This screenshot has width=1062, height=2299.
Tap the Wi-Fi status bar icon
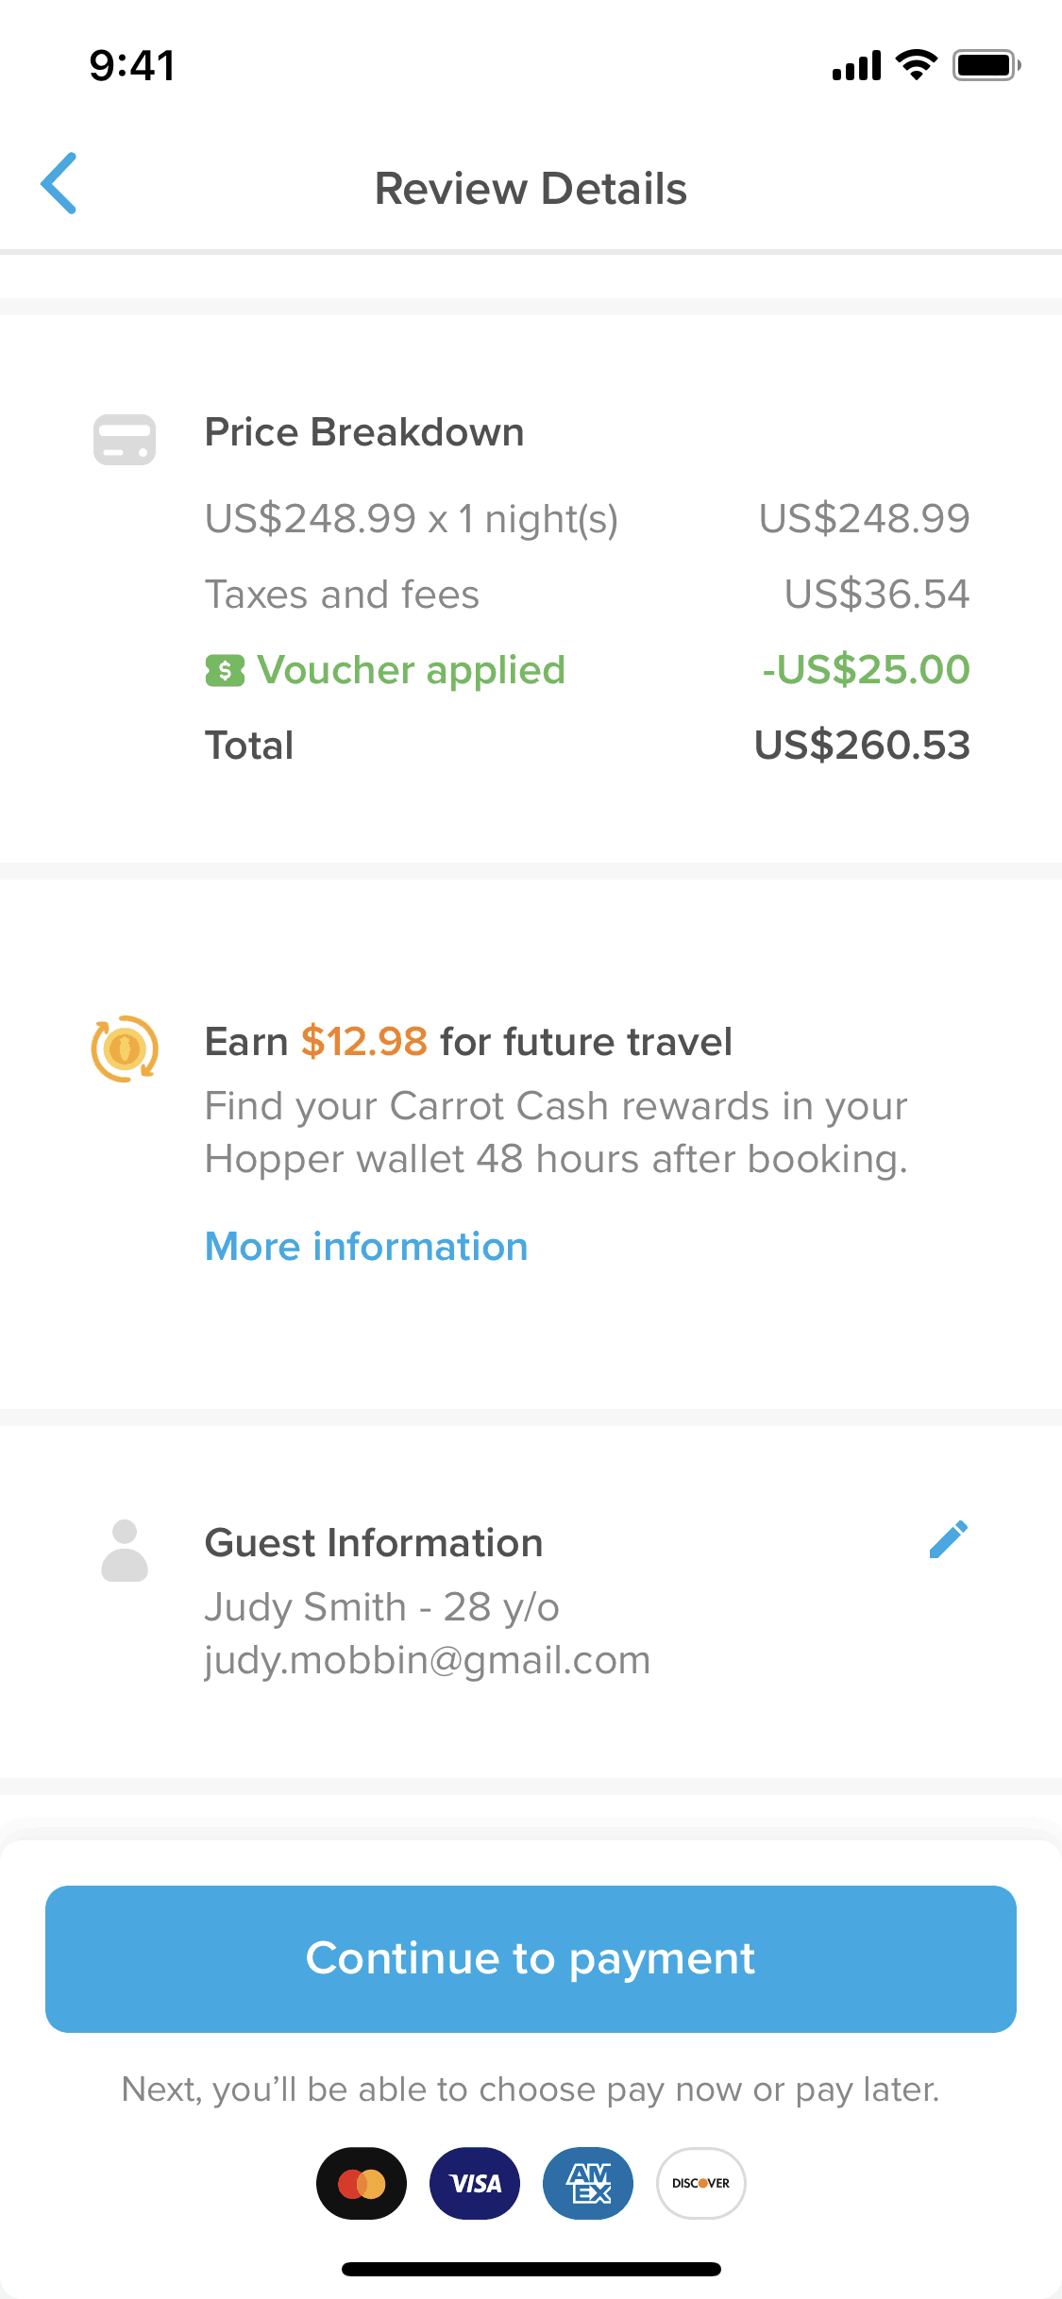[x=916, y=65]
